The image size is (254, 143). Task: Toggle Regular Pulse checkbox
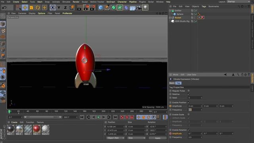click(189, 91)
